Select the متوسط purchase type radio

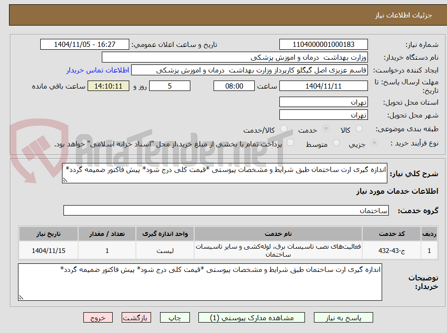(x=336, y=143)
